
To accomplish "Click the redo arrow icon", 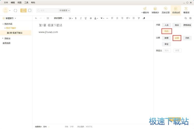I will coord(41,18).
